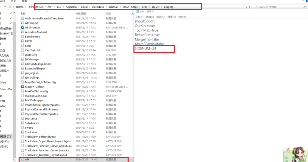Expand the chevron after LLL in address bar

(x=63, y=7)
